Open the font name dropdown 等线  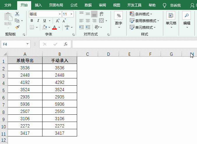pos(60,14)
